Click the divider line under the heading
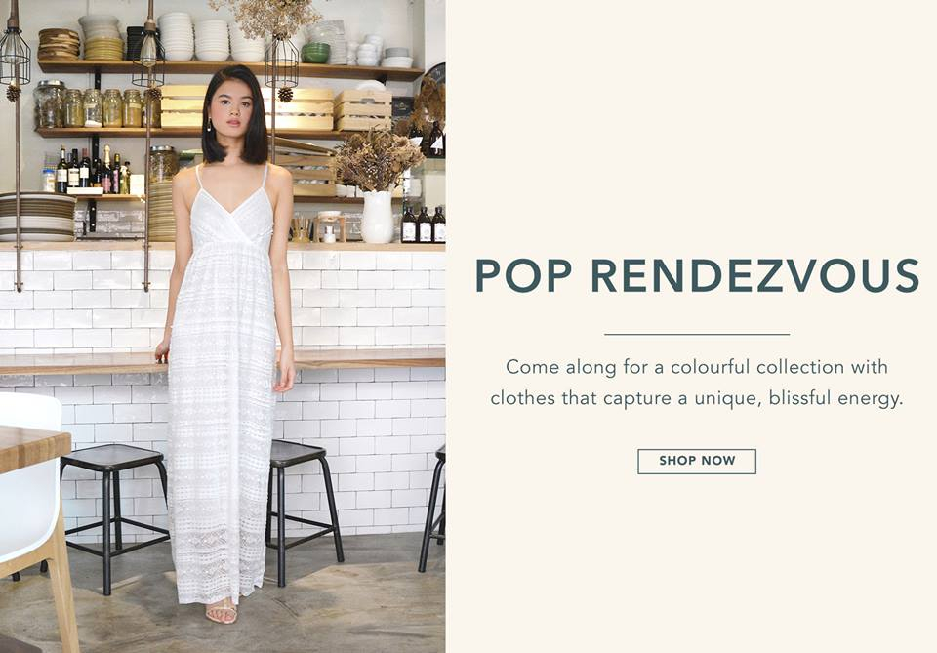This screenshot has width=937, height=653. (697, 335)
